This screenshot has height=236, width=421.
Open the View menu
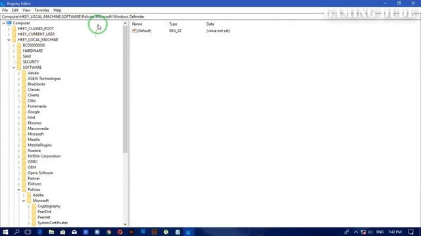(x=26, y=10)
